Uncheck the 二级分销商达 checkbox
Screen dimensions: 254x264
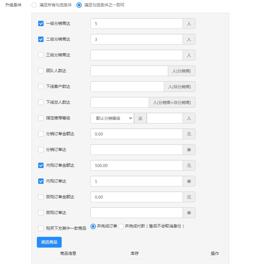(x=41, y=39)
